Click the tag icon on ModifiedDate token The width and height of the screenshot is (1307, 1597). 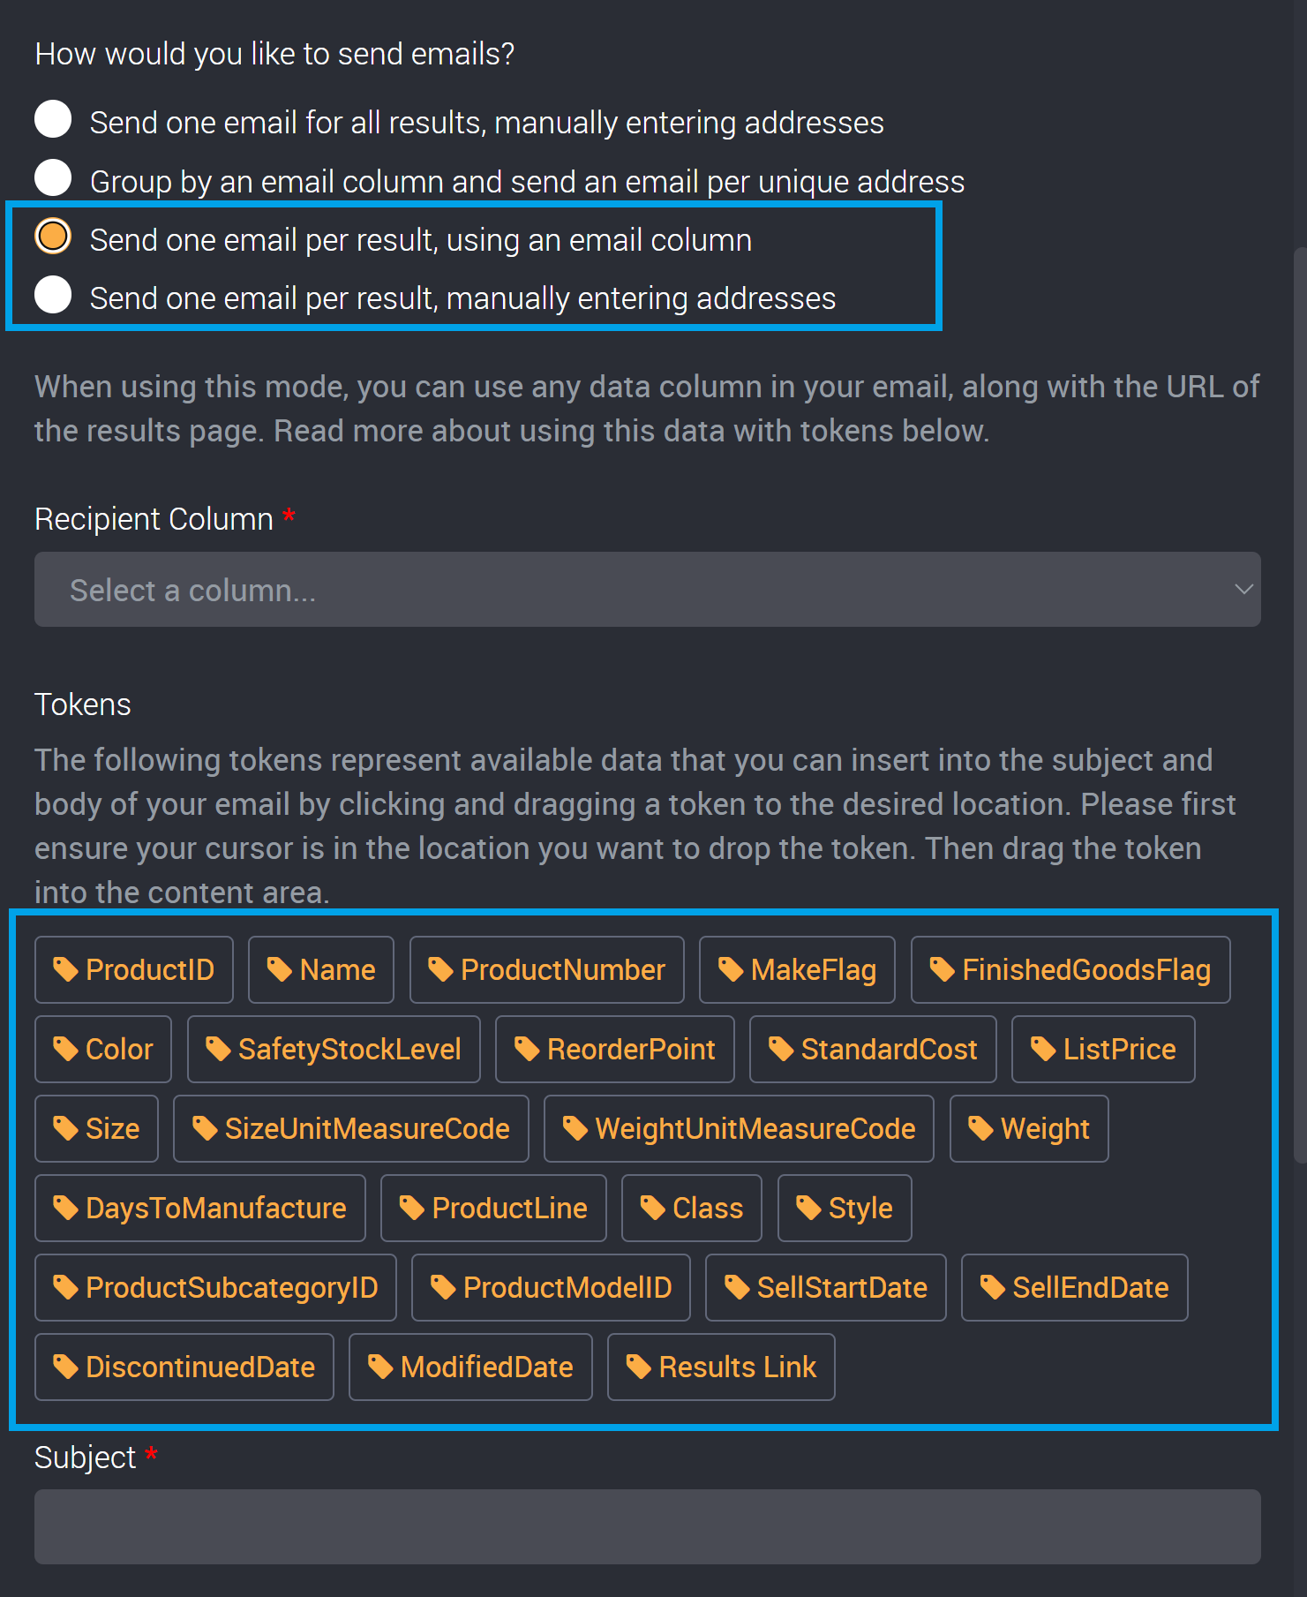pos(382,1367)
